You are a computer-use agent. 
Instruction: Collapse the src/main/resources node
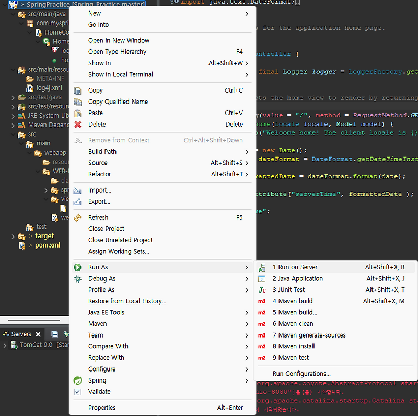[x=13, y=70]
